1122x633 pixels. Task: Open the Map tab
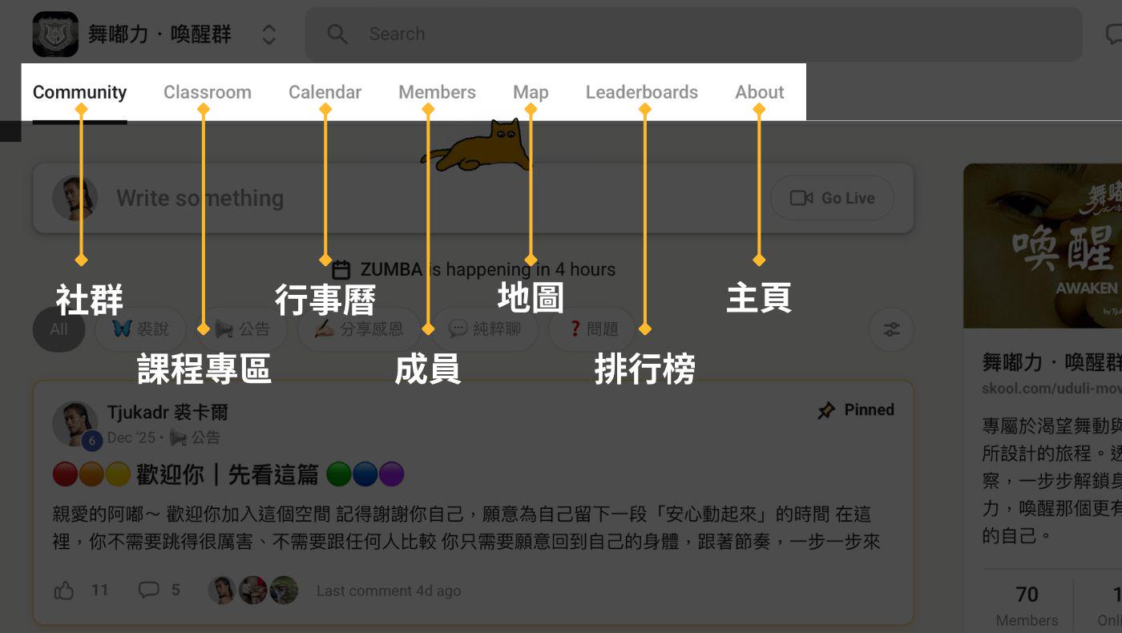pos(531,92)
